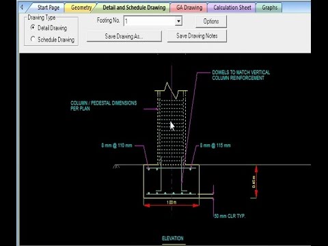Click Save Drawing As... button
Image resolution: width=328 pixels, height=246 pixels.
[124, 36]
